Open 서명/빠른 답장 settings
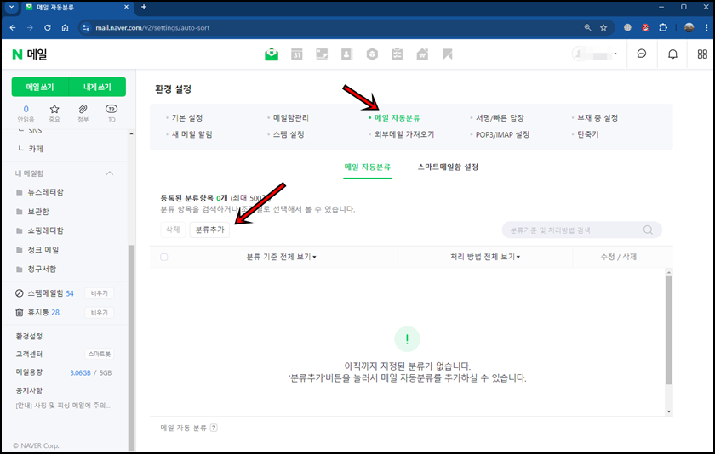The width and height of the screenshot is (715, 454). (x=500, y=118)
